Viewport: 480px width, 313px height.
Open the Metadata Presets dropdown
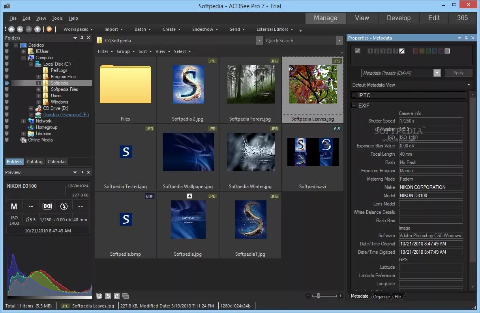click(x=437, y=73)
